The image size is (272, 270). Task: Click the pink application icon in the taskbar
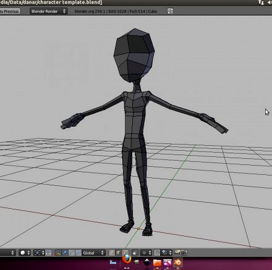point(168,263)
